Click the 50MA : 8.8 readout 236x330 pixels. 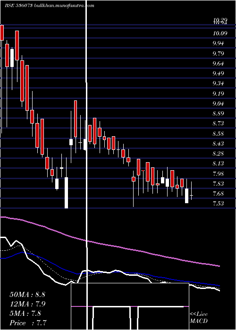tap(27, 295)
